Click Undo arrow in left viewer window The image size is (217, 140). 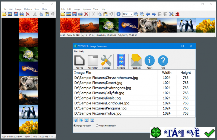point(53,14)
